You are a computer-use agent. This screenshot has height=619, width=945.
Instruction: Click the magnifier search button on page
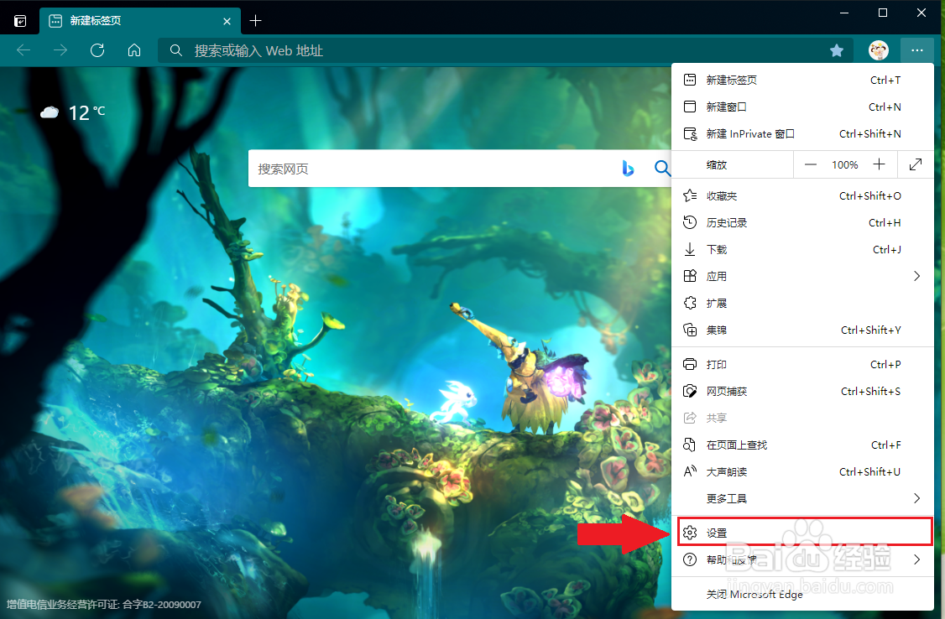click(x=661, y=168)
